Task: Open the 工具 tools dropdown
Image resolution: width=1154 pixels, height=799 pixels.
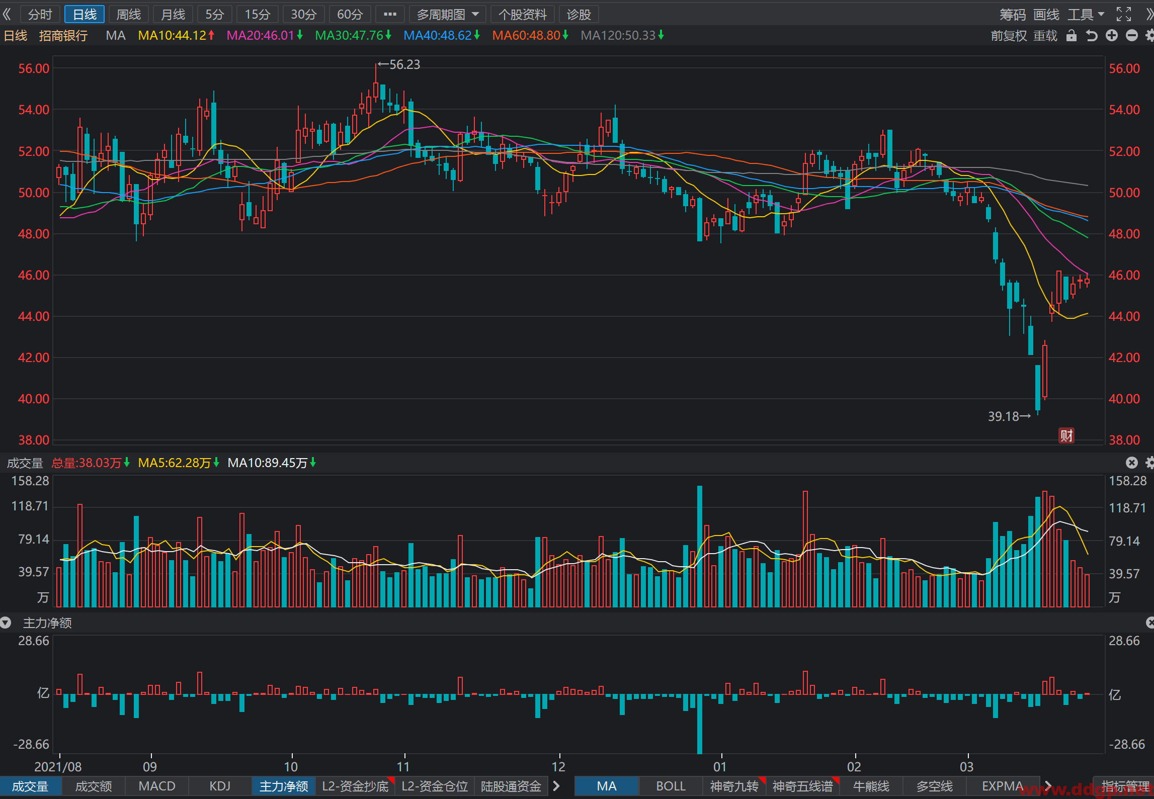Action: point(1086,15)
